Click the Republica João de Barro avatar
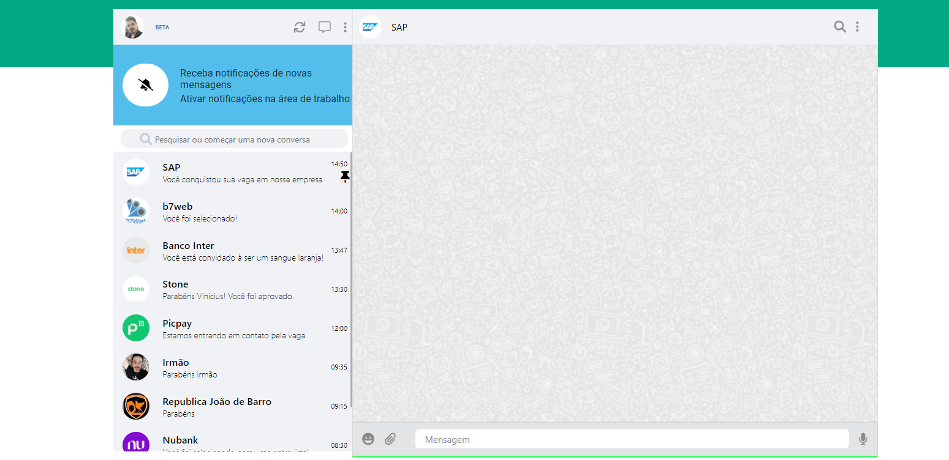The width and height of the screenshot is (949, 460). coord(136,406)
